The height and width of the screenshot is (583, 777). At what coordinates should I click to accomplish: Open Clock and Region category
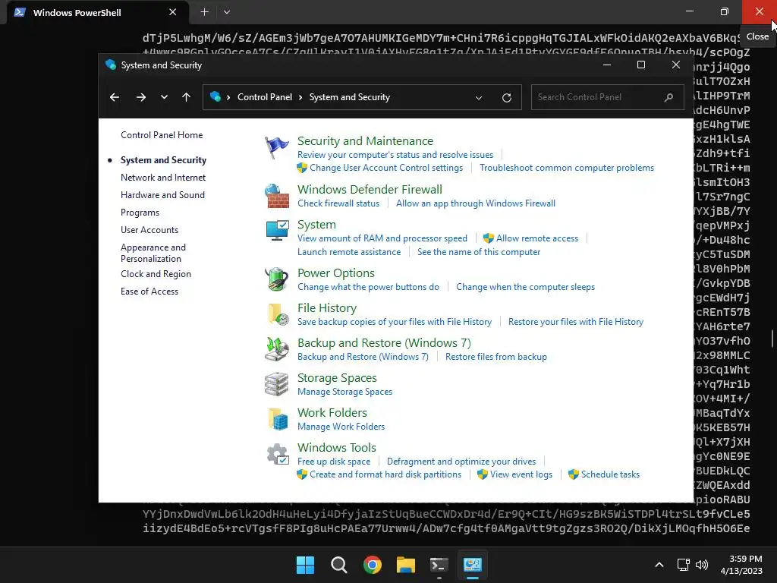[156, 273]
